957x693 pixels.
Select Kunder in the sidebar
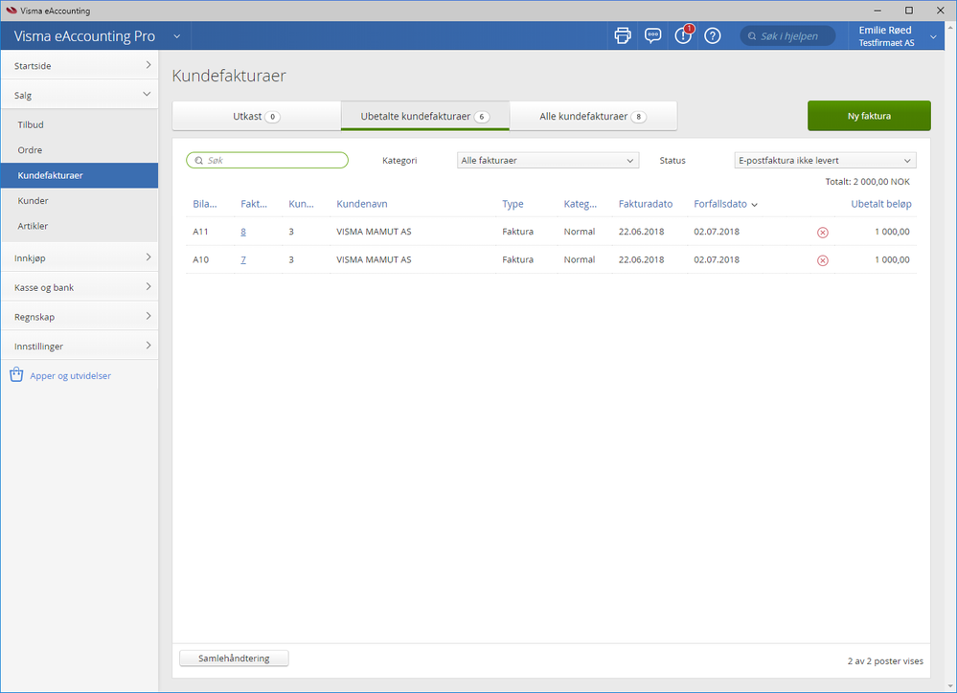34,201
